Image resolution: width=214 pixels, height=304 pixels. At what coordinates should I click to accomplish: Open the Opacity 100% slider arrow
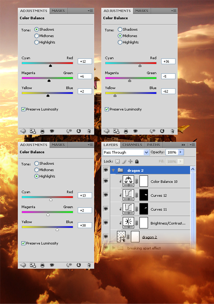click(x=180, y=152)
